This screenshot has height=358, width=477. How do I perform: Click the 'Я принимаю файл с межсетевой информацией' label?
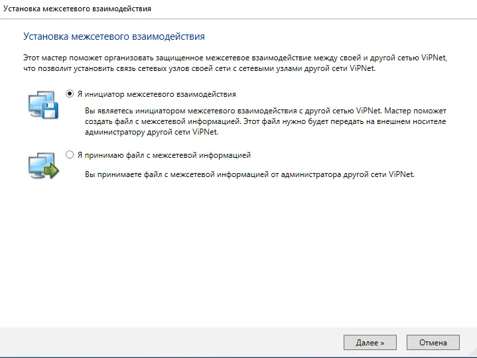[x=164, y=155]
